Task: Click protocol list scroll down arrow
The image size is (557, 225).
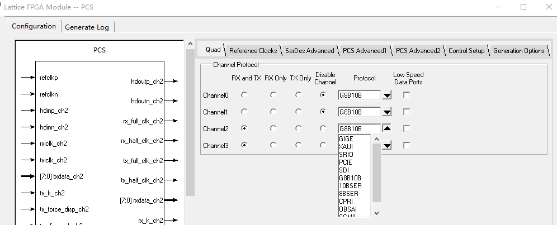Action: pos(376,213)
